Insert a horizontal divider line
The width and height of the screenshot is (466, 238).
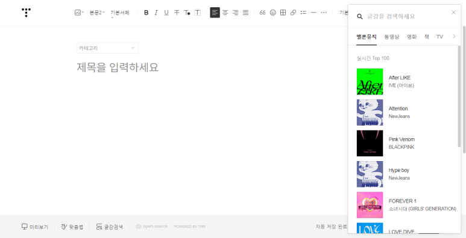313,13
